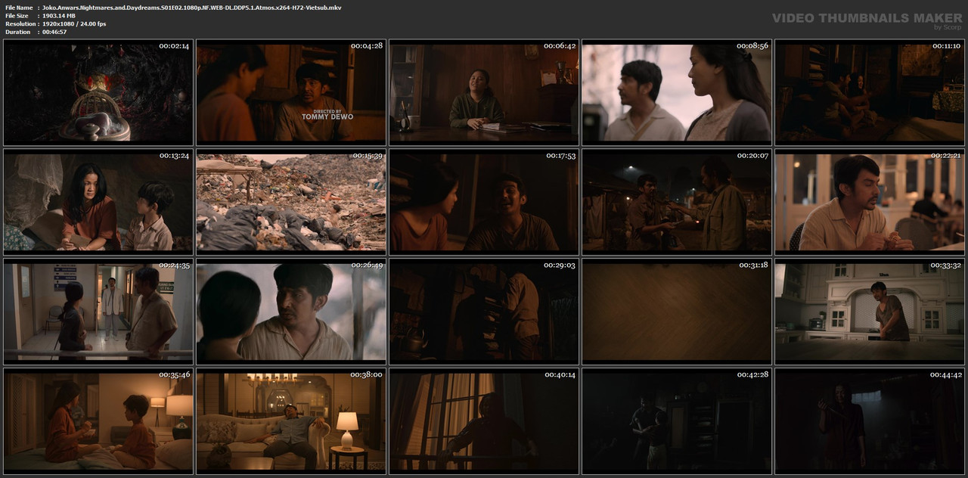The height and width of the screenshot is (478, 968).
Task: Select thumbnail at 00:17:53
Action: (x=484, y=202)
